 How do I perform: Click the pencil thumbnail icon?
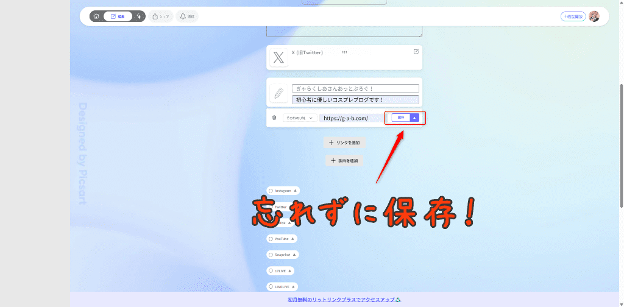coord(278,93)
